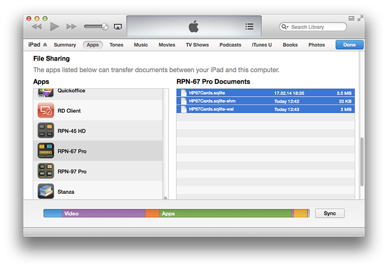Adjust the volume slider knob
388x269 pixels.
(105, 26)
